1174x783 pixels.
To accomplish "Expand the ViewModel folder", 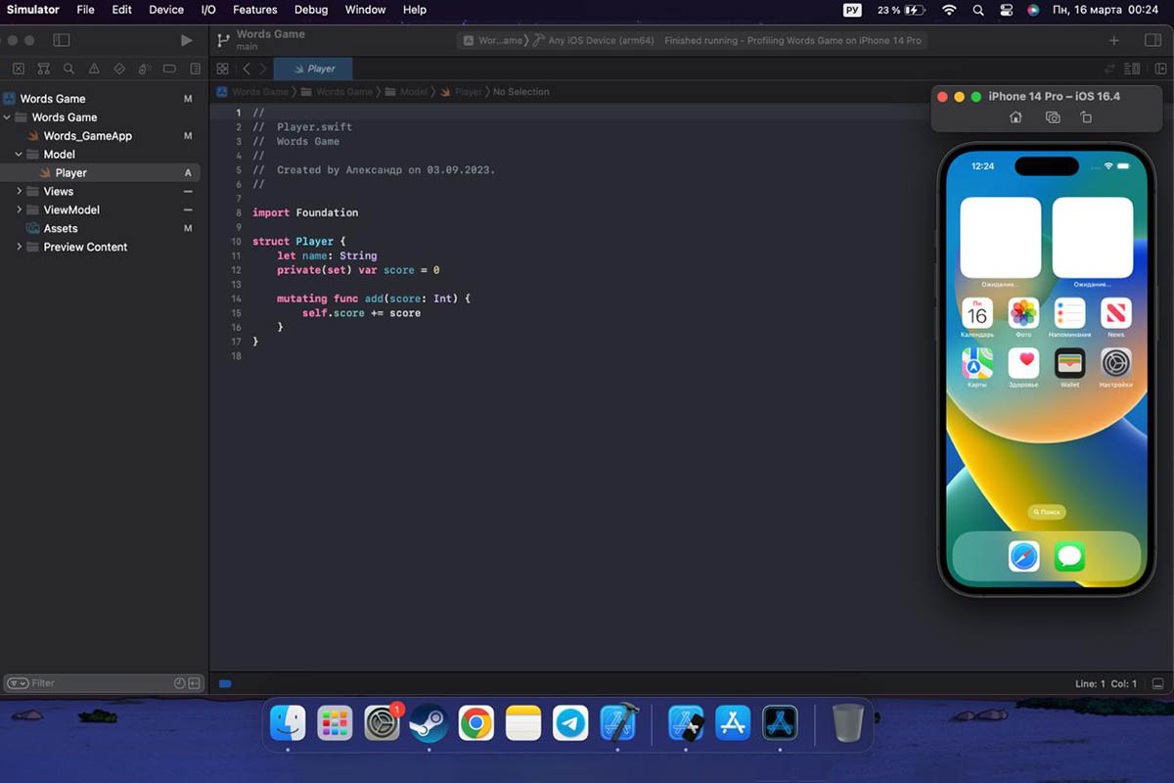I will tap(19, 210).
